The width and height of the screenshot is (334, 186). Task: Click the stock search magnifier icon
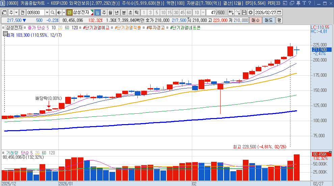pyautogui.click(x=53, y=12)
